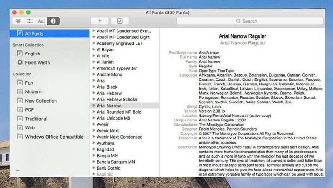This screenshot has height=188, width=333.
Task: Expand Academy Engraved LET family
Action: (x=94, y=43)
